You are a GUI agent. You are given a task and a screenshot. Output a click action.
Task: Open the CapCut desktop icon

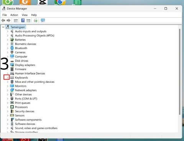[43, 2]
